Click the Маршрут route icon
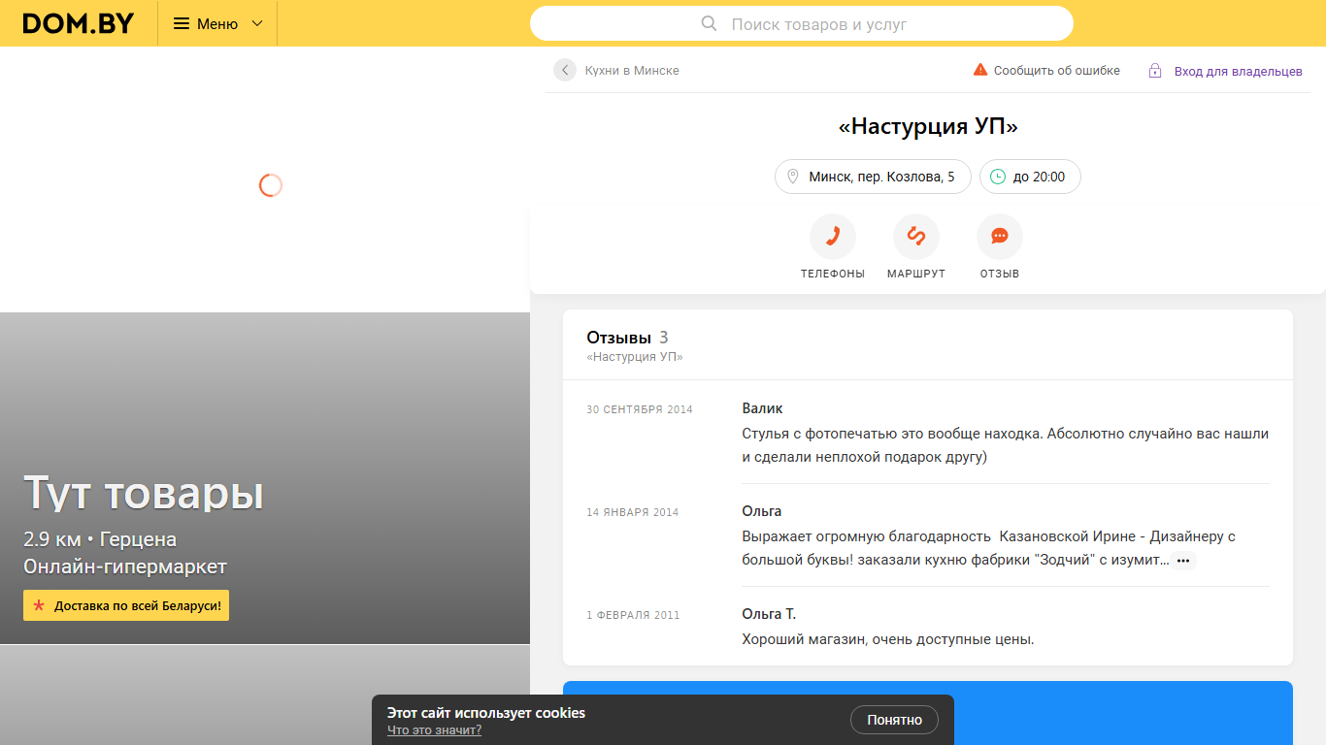The height and width of the screenshot is (745, 1326). click(916, 237)
